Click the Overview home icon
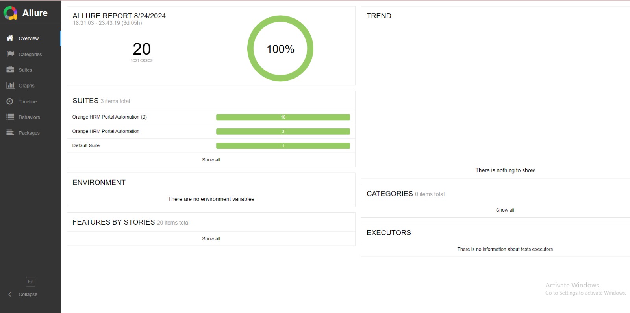Screen dimensions: 630x313 [10, 38]
